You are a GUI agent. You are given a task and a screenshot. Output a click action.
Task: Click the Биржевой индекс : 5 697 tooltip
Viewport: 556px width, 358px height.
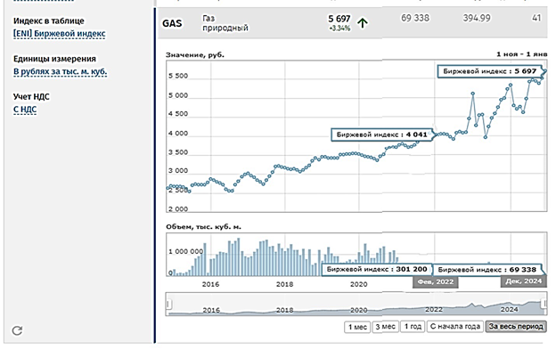488,69
